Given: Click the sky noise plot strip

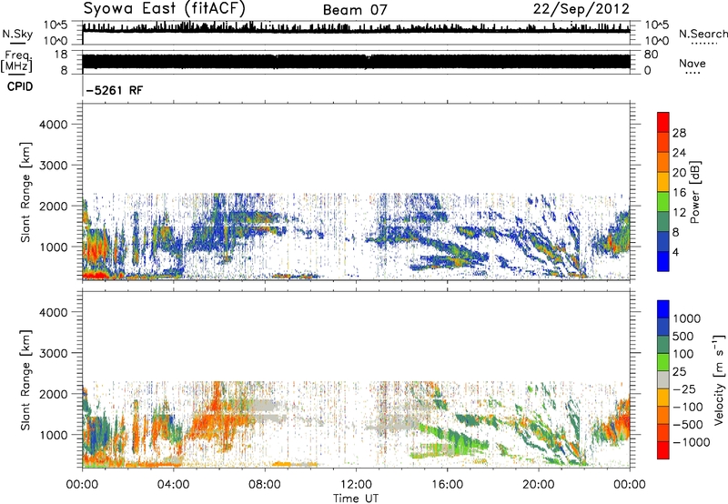Looking at the screenshot, I should (x=356, y=33).
